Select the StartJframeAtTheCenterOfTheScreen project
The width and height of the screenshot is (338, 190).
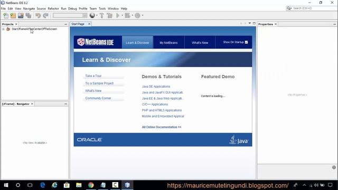pyautogui.click(x=34, y=29)
